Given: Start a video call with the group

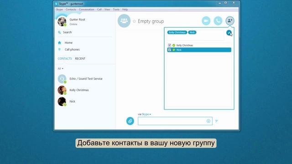Looking at the screenshot, I should 206,21.
